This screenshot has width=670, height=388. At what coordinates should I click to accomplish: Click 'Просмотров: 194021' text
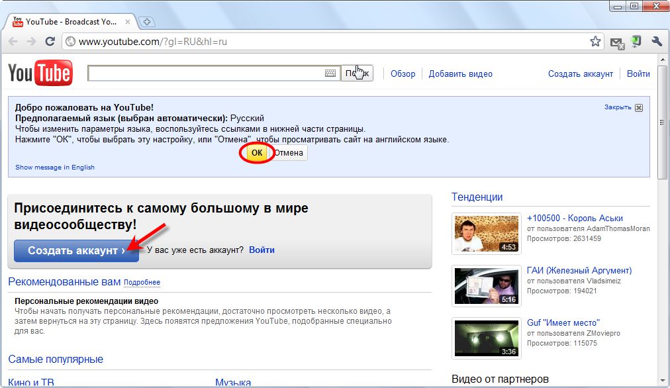(x=562, y=291)
